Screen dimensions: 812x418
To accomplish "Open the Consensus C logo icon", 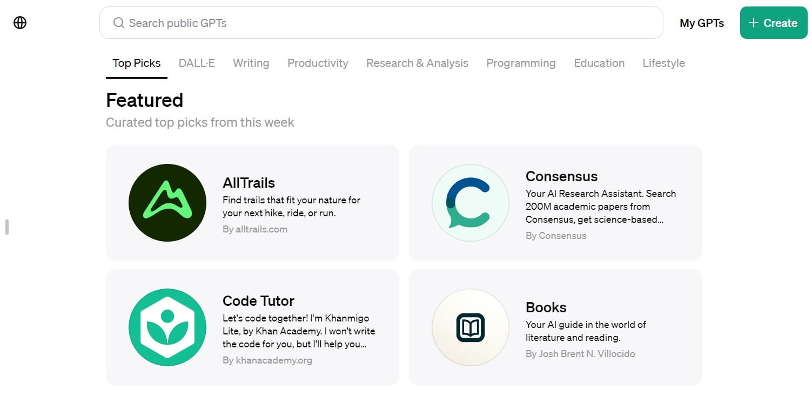I will click(471, 203).
